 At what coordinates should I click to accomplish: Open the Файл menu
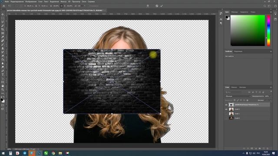(x=7, y=2)
